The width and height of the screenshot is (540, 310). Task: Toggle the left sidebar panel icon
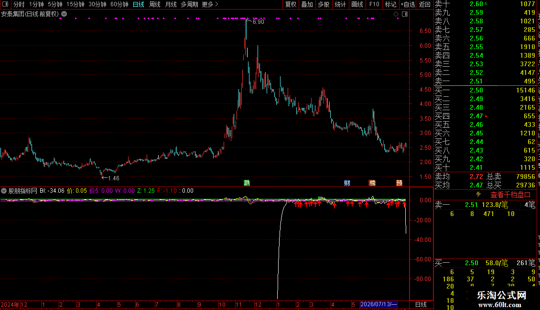pos(5,4)
